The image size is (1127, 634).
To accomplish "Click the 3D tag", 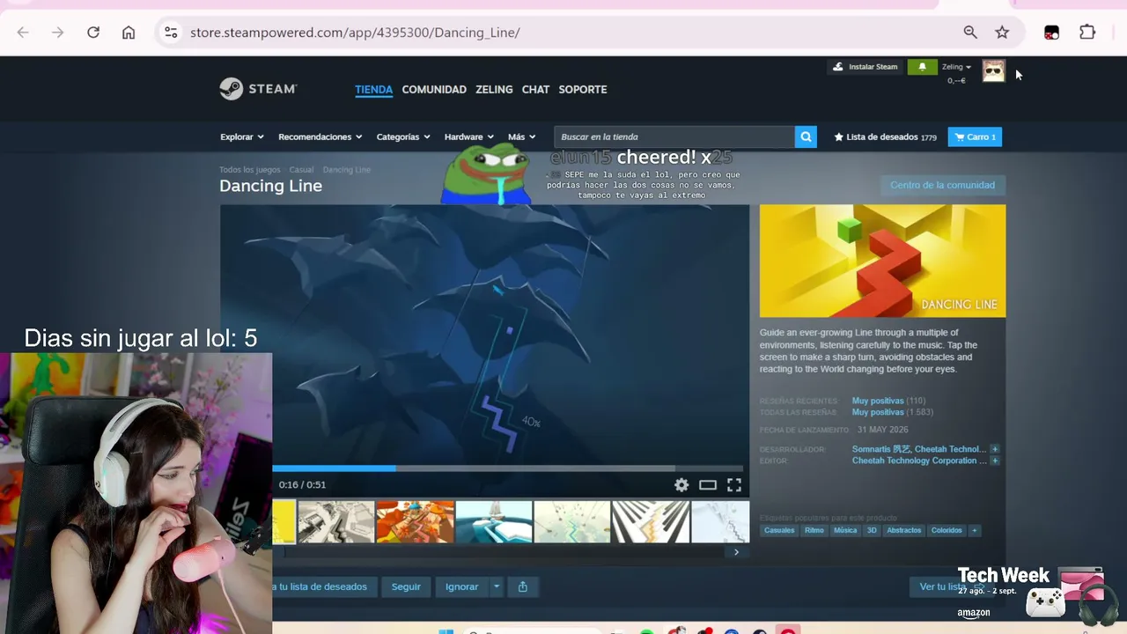I will (872, 530).
